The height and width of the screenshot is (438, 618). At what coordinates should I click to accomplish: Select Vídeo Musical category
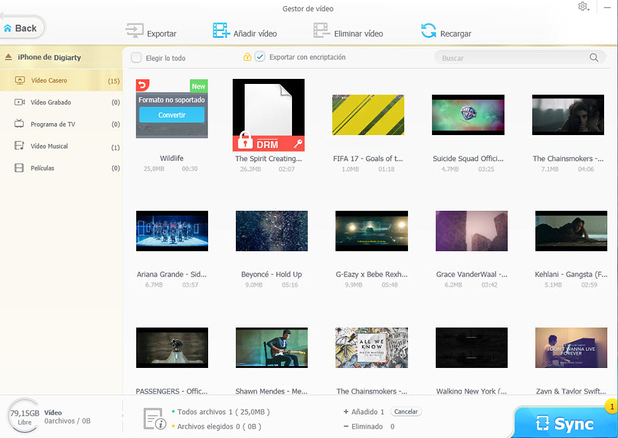61,146
